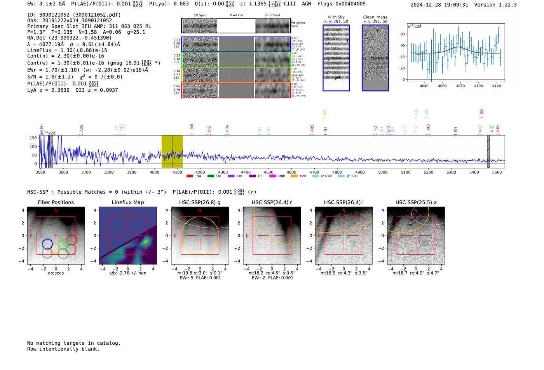Click the green Hβ line marker near 5300
The image size is (544, 370).
(455, 130)
